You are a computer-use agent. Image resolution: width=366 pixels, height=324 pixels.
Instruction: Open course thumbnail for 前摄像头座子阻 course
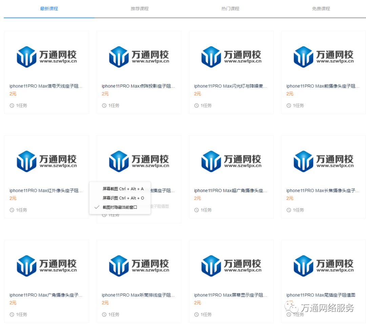(x=324, y=57)
